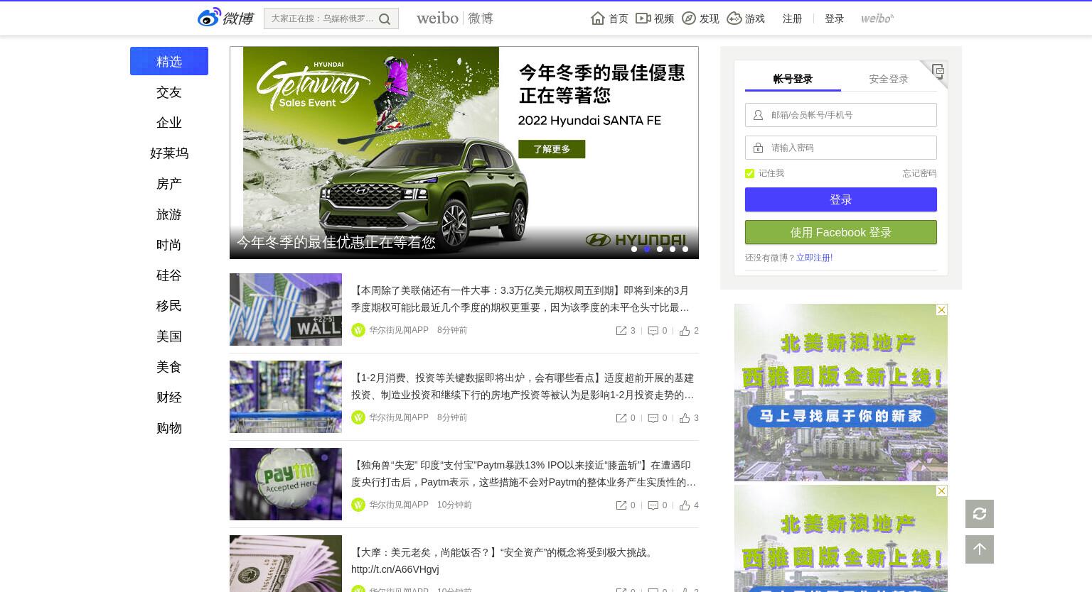Click the faded weibo logo after 登录
The width and height of the screenshot is (1092, 592).
point(877,18)
